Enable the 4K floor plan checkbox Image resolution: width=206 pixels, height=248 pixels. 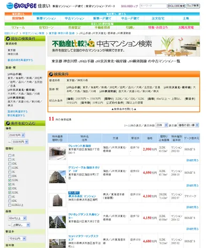[10, 196]
